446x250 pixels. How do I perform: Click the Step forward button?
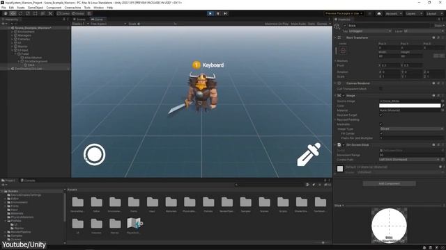[225, 13]
